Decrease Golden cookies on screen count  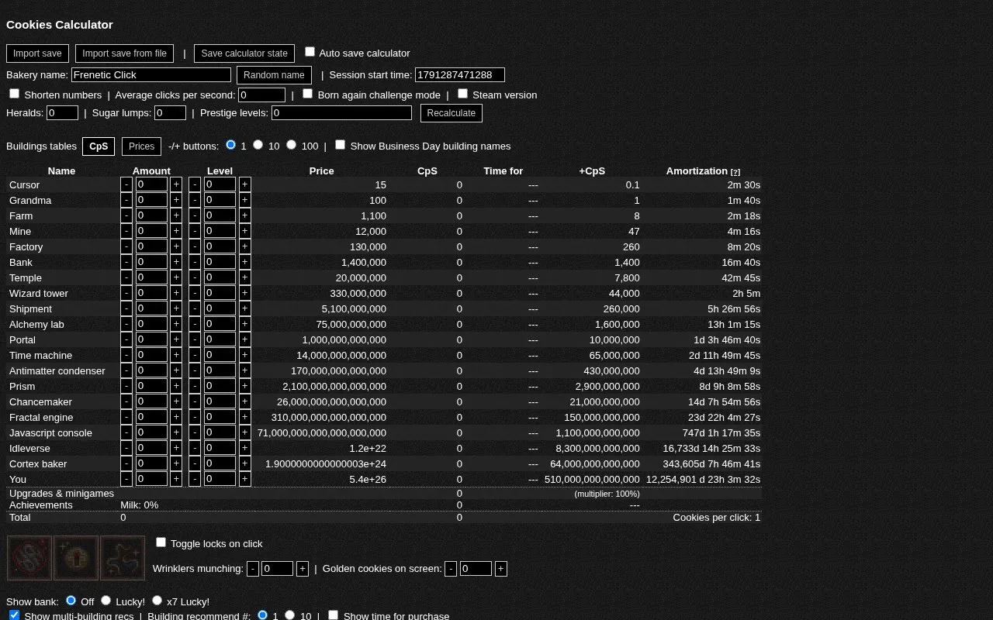(452, 569)
